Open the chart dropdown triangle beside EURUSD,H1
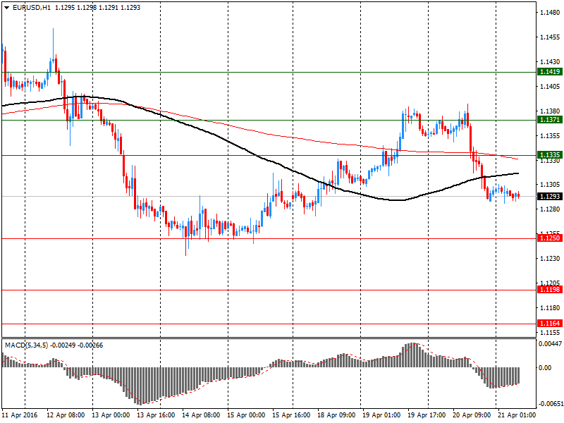Screen dimensions: 564x423 pos(7,8)
